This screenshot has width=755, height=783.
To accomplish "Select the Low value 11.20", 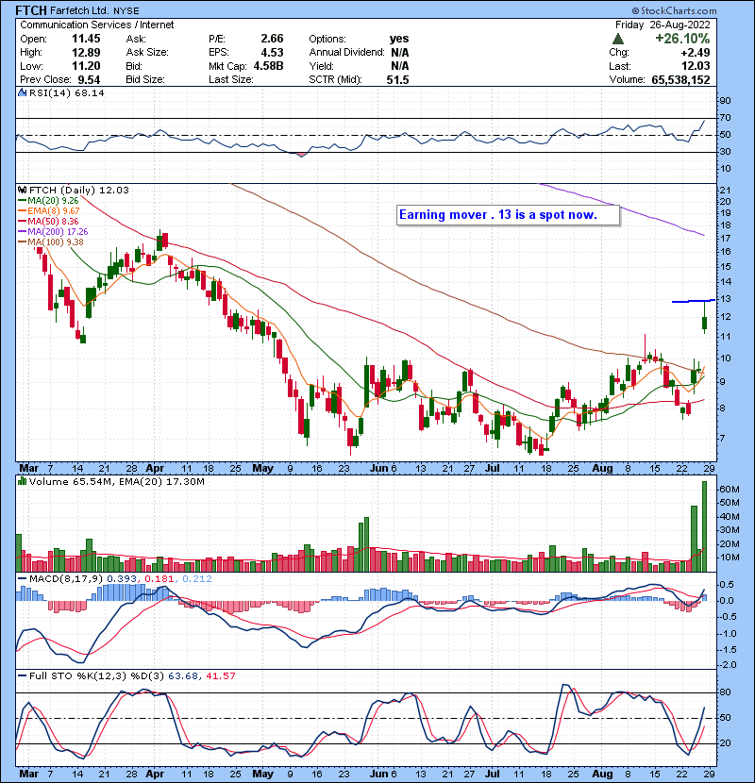I will pyautogui.click(x=86, y=66).
